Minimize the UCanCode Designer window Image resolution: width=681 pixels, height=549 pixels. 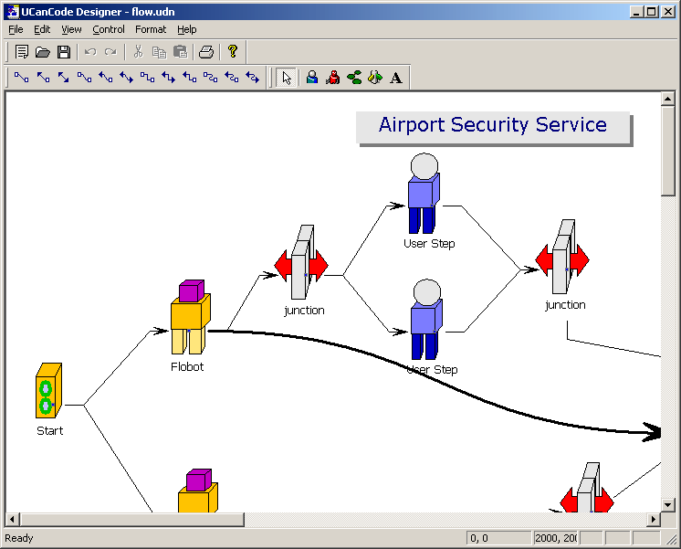pos(636,12)
